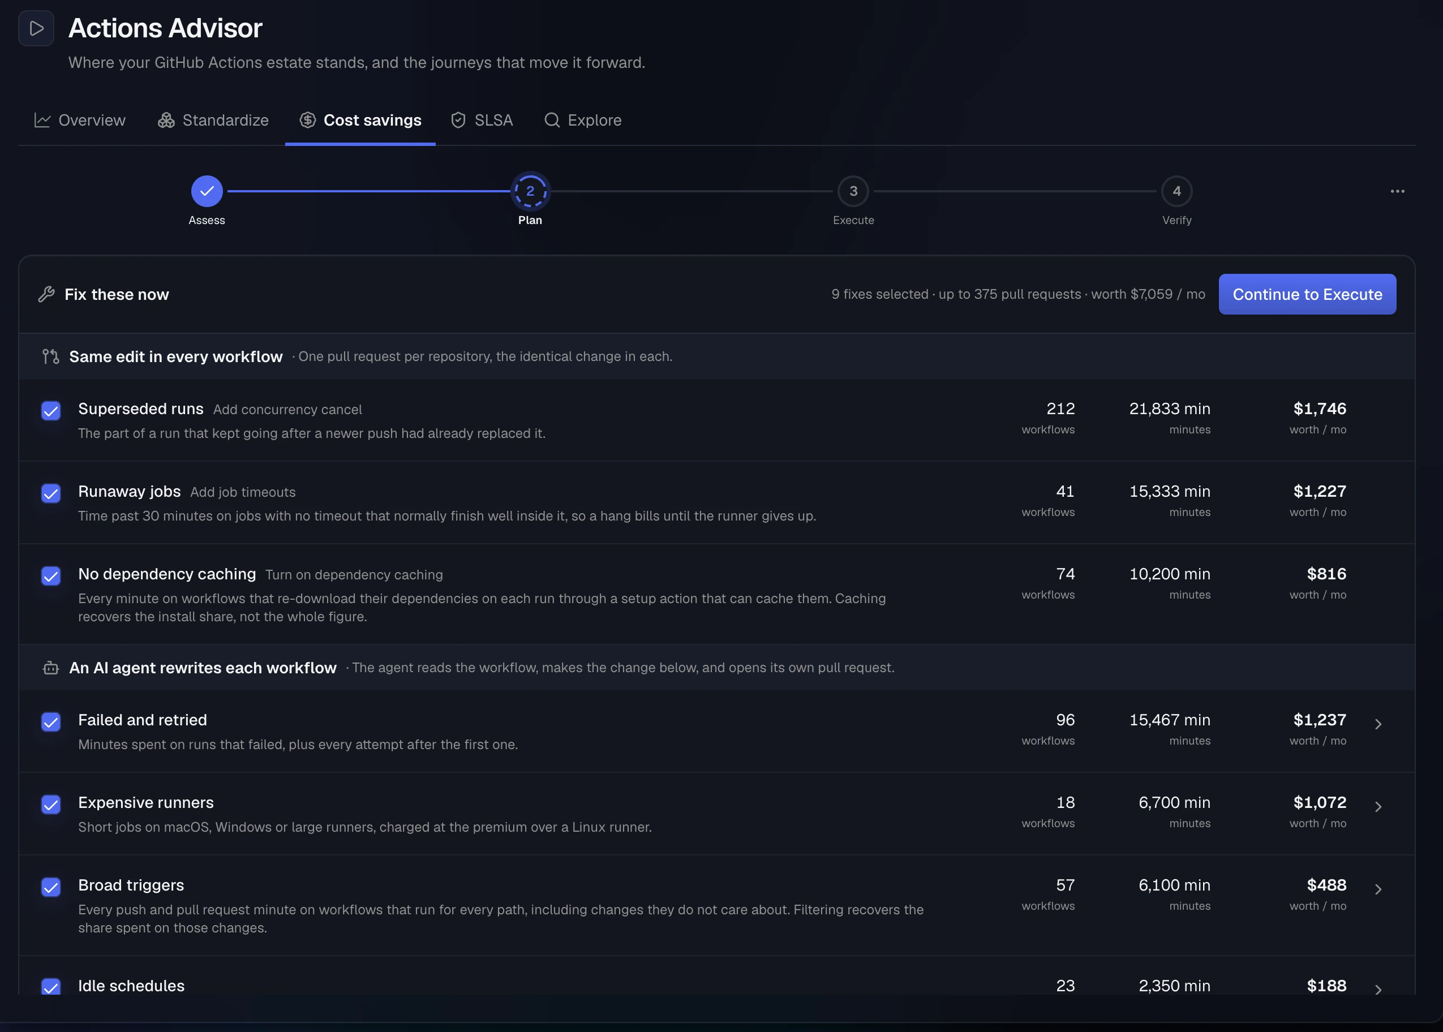Click the Add job timeouts label
1443x1032 pixels.
click(243, 492)
